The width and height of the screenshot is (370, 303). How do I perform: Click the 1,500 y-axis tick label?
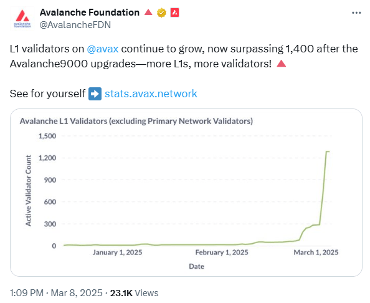tap(47, 136)
